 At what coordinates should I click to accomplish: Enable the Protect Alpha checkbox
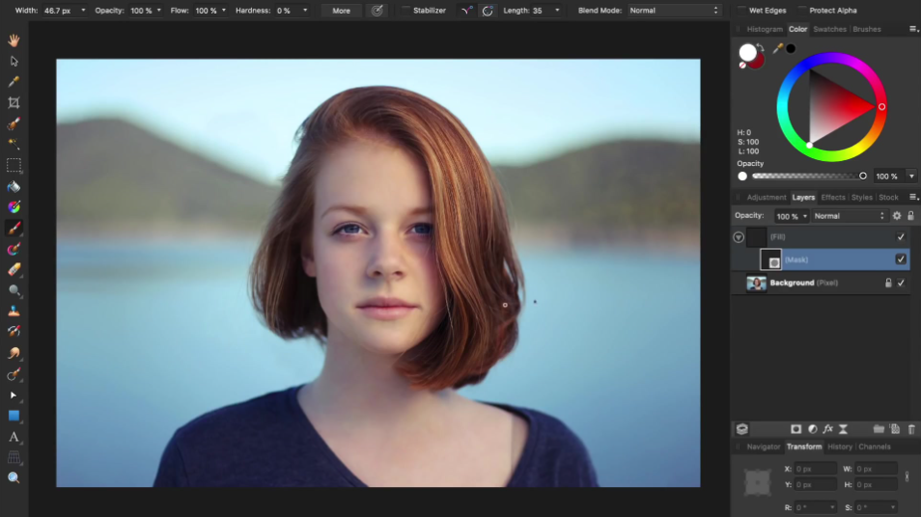801,11
